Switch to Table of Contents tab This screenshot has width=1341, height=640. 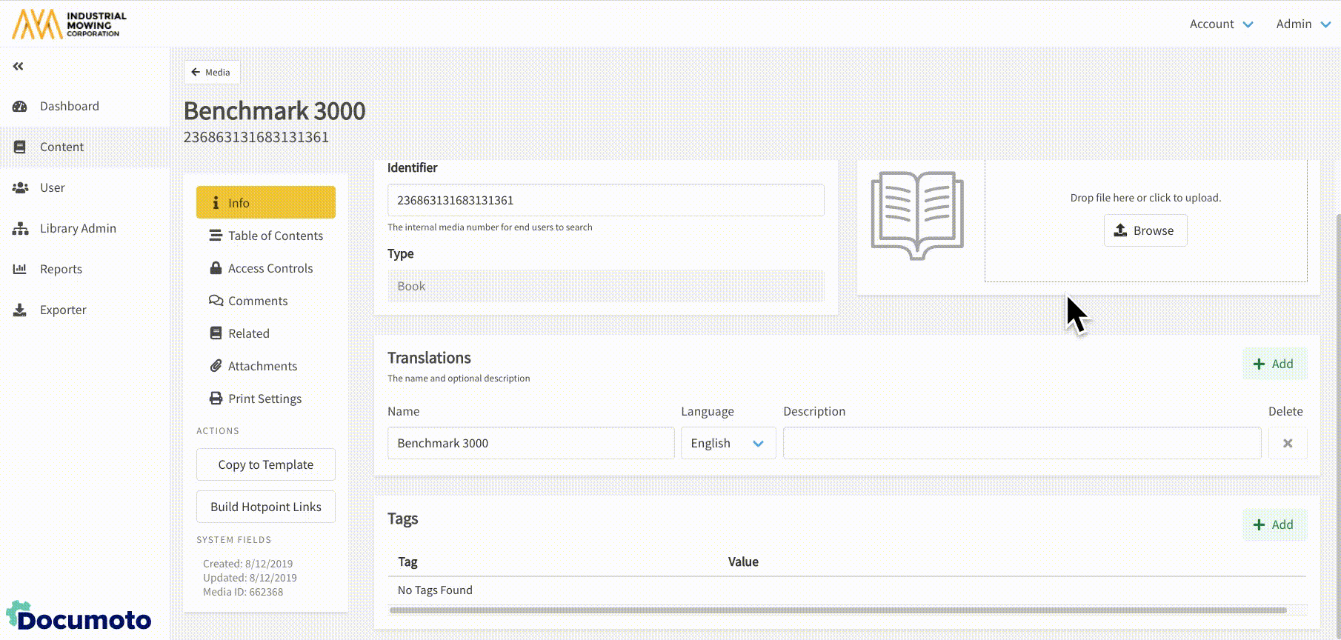point(275,236)
